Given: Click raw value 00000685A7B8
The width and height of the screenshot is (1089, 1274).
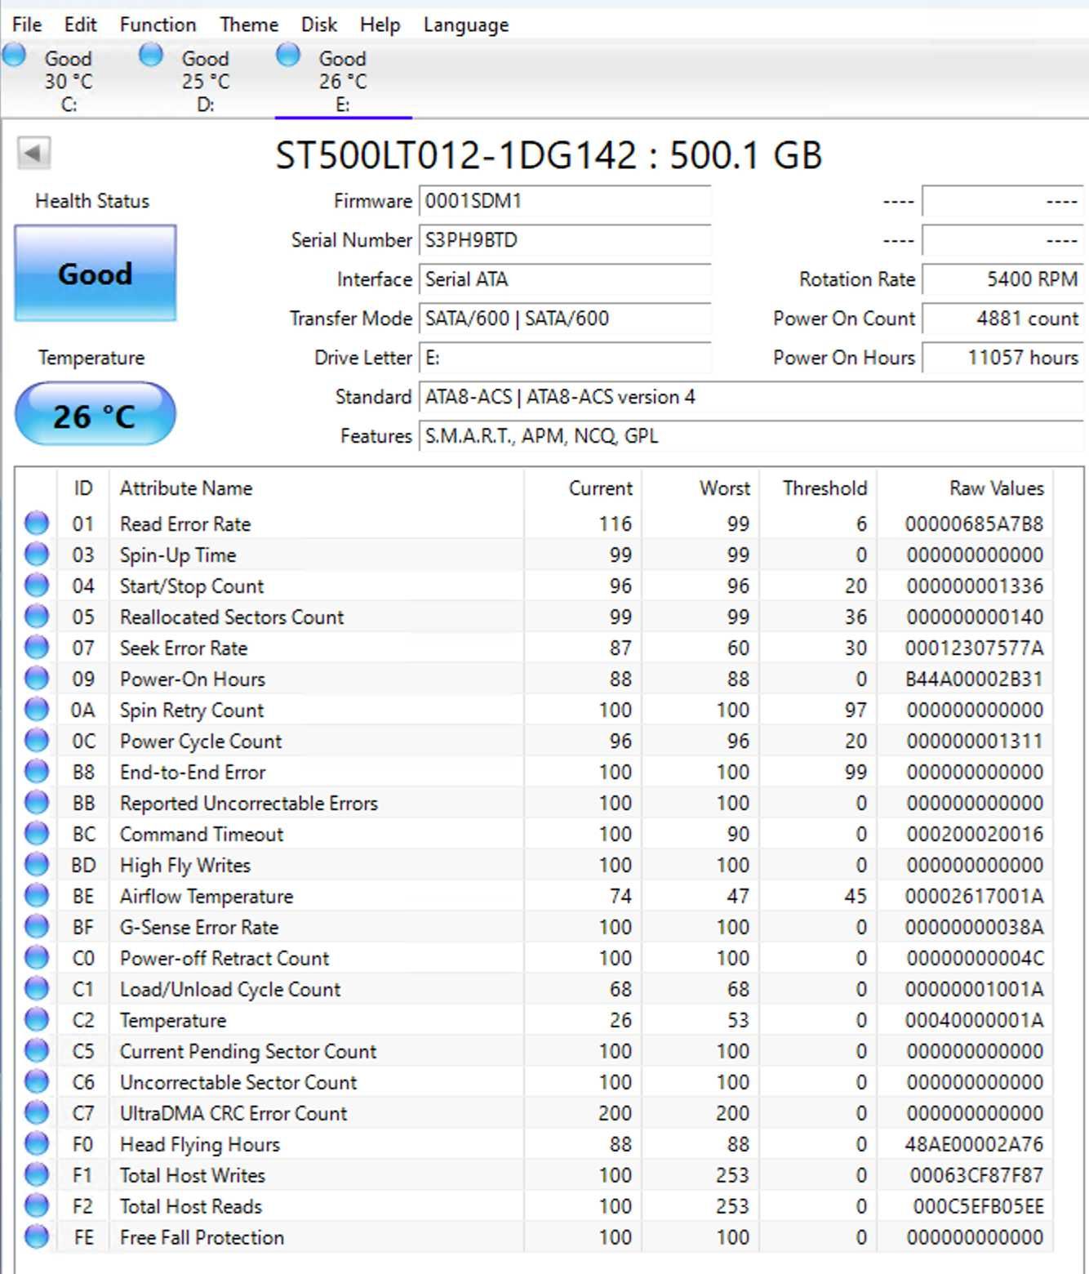Looking at the screenshot, I should tap(974, 523).
